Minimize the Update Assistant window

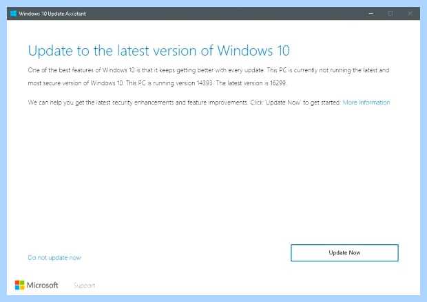click(x=371, y=13)
